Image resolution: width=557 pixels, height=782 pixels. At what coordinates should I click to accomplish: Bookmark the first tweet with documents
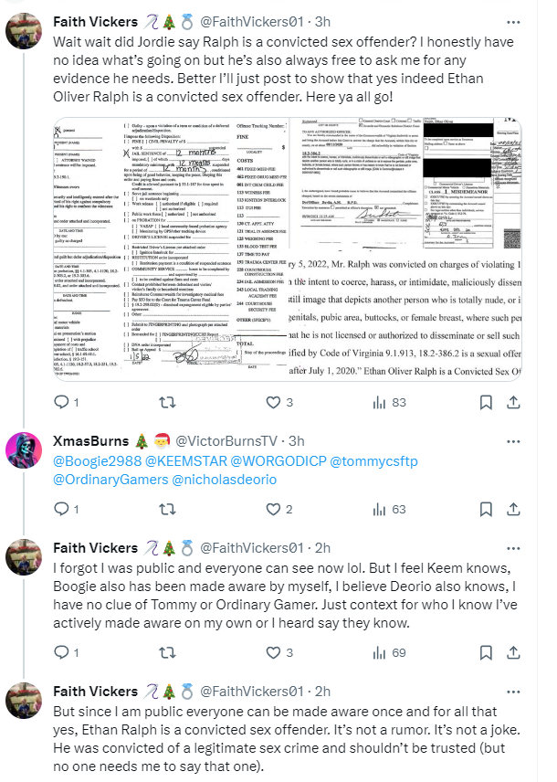pos(486,402)
